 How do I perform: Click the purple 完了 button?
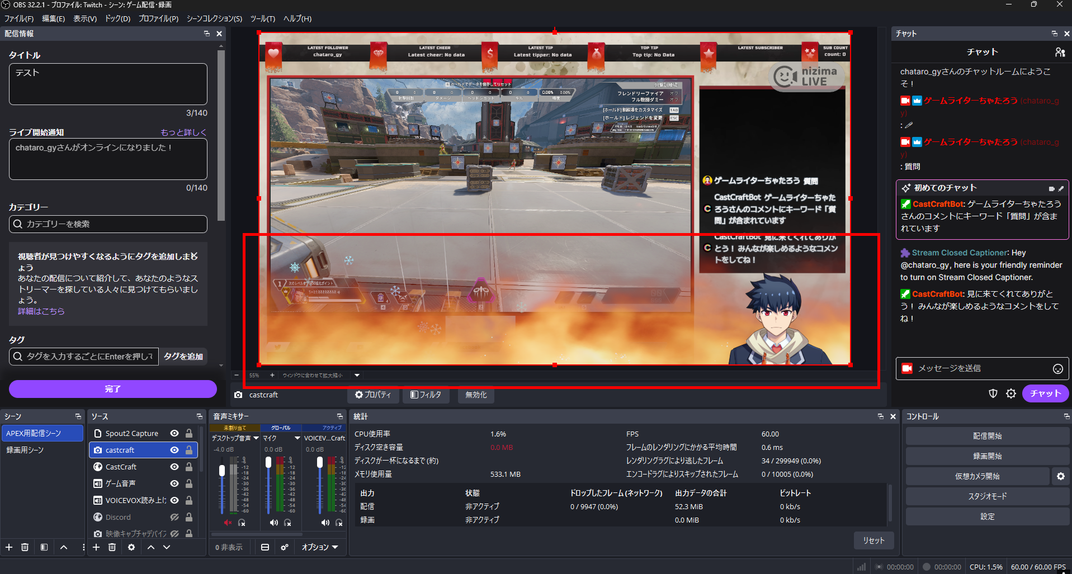point(112,389)
